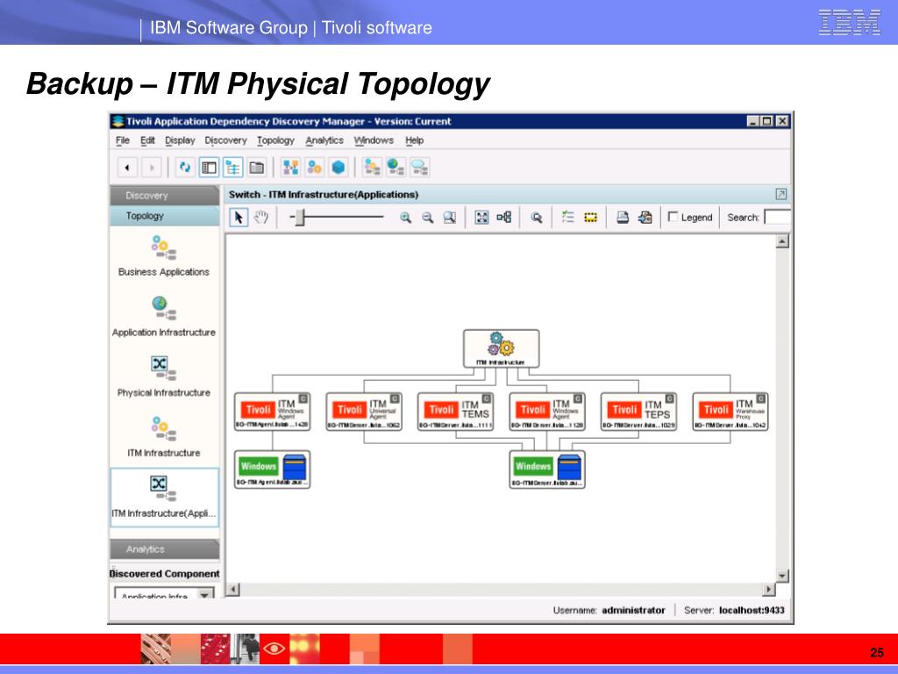Image resolution: width=898 pixels, height=674 pixels.
Task: Toggle the tree view icon in toolbar
Action: [x=233, y=168]
